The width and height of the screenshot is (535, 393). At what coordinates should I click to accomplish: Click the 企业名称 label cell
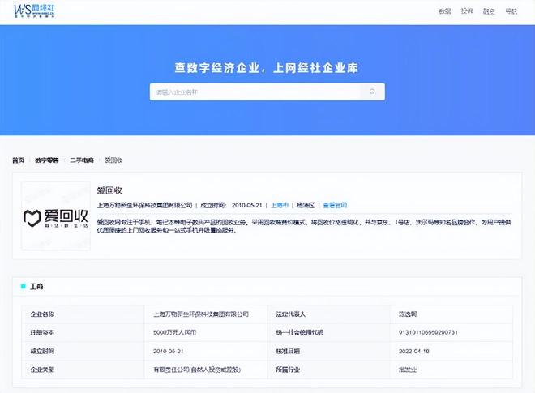click(83, 314)
